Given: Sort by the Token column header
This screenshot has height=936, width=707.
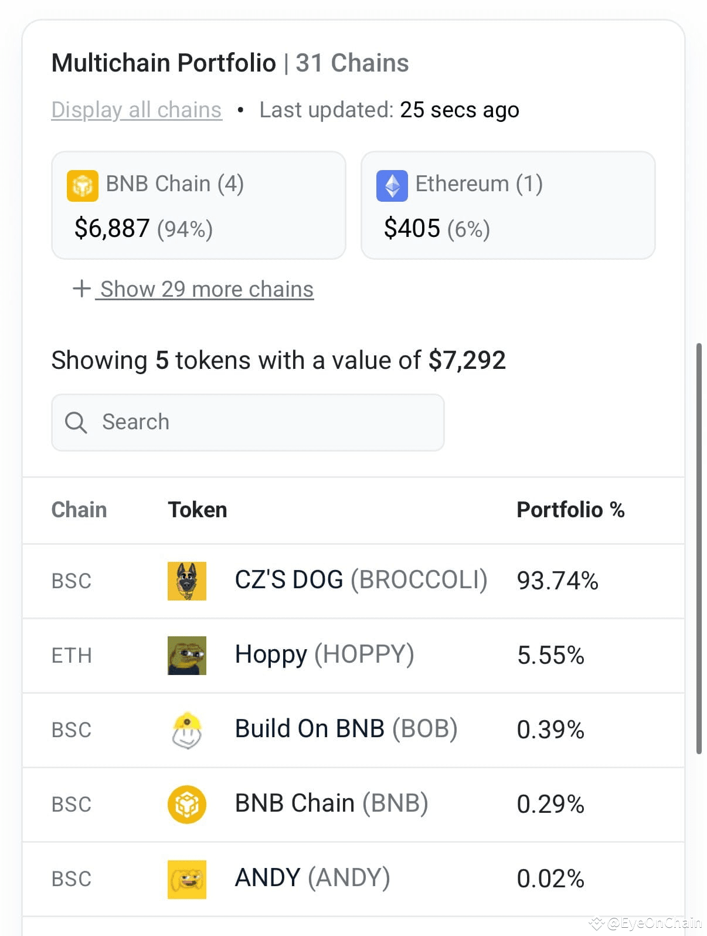Looking at the screenshot, I should [x=197, y=510].
